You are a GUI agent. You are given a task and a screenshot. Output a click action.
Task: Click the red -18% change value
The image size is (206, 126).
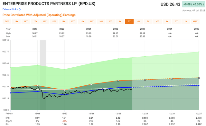[64, 121]
